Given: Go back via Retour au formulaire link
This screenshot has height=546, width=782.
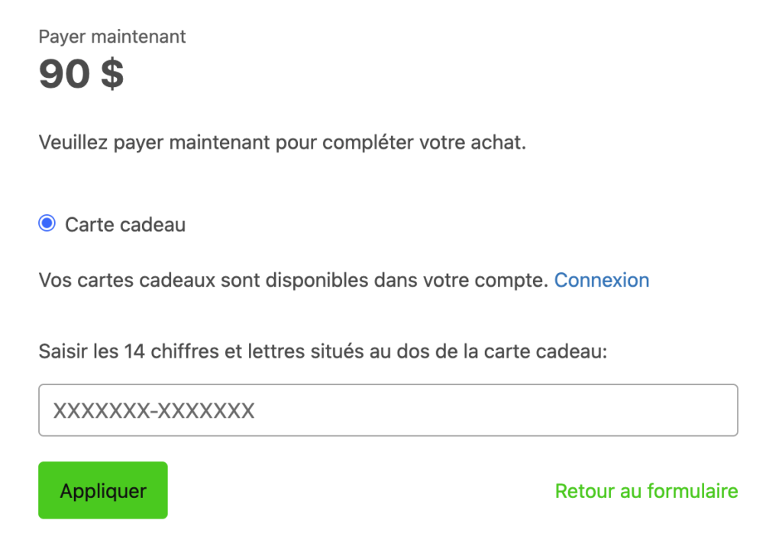Looking at the screenshot, I should (645, 491).
